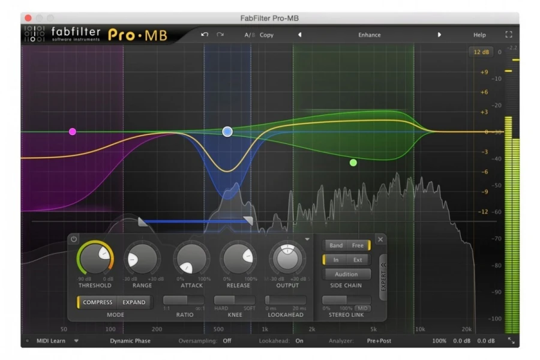Select Expand mode
This screenshot has width=540, height=360.
pyautogui.click(x=134, y=302)
